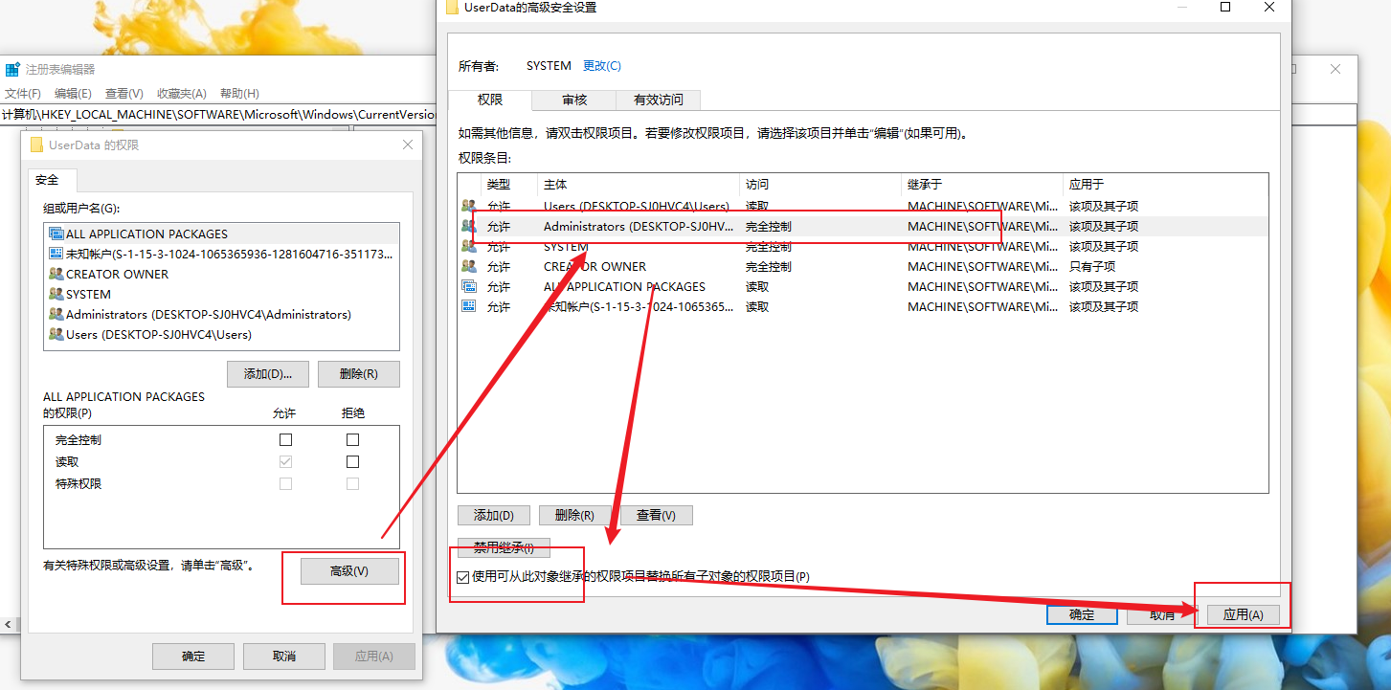Viewport: 1391px width, 690px height.
Task: Click the icon of the CREATOR OWNER permission entry
Action: 469,266
